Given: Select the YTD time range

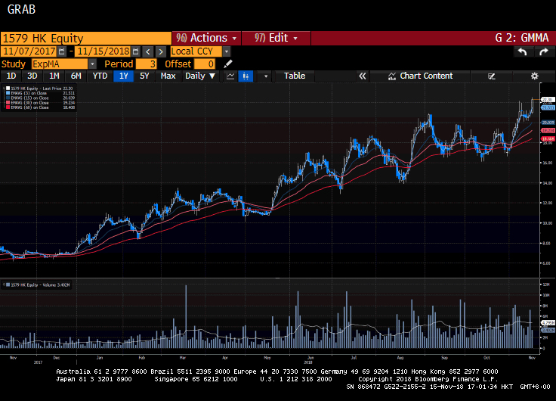Looking at the screenshot, I should pos(100,76).
